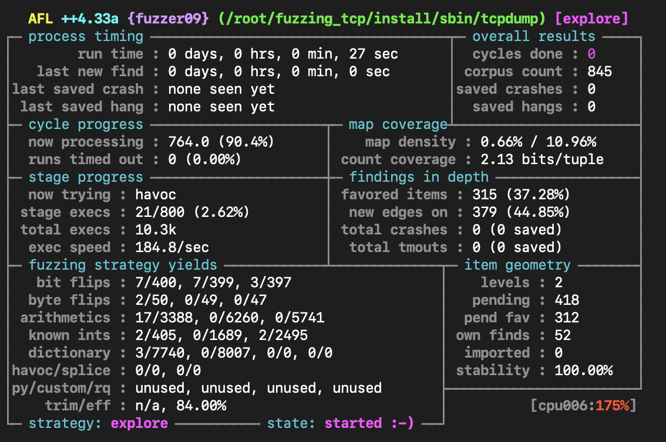Click the 'item geometry' section heading
666x442 pixels.
517,266
